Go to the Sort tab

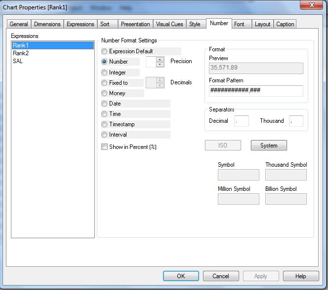[x=107, y=24]
